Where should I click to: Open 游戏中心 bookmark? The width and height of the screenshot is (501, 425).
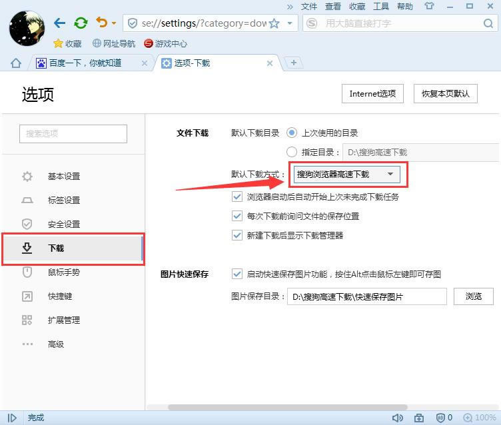click(165, 43)
